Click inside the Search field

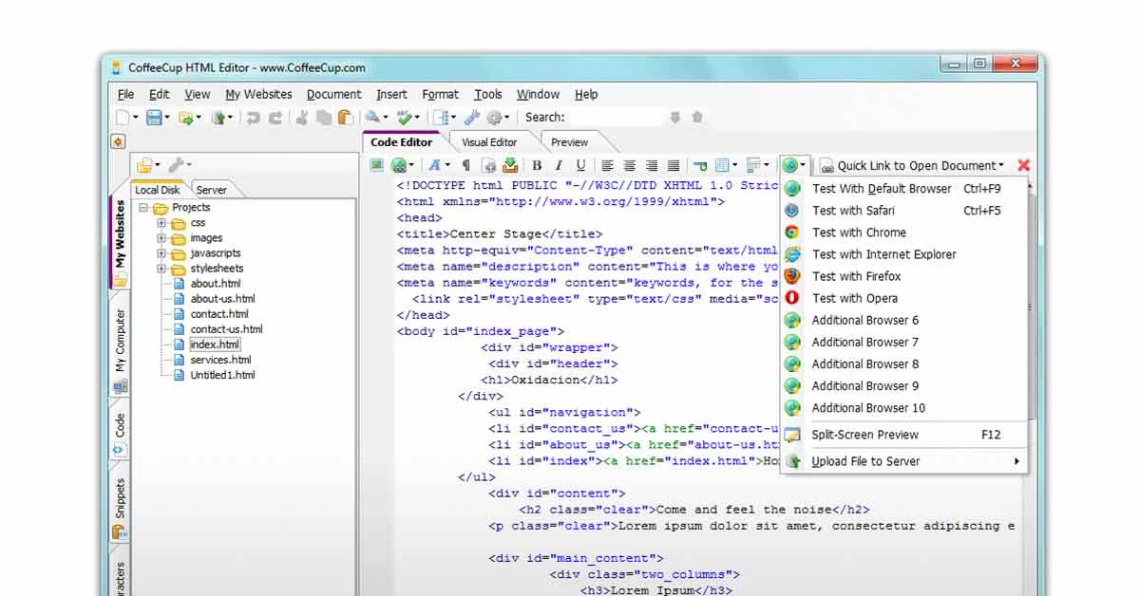(617, 116)
